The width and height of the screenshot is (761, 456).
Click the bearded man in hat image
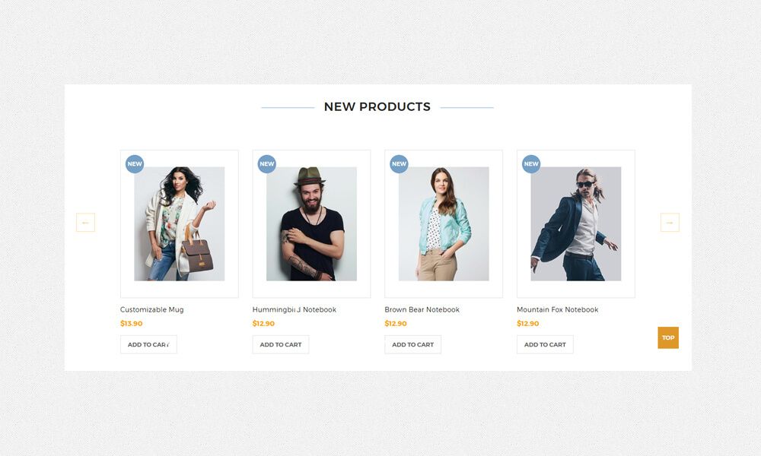point(311,224)
